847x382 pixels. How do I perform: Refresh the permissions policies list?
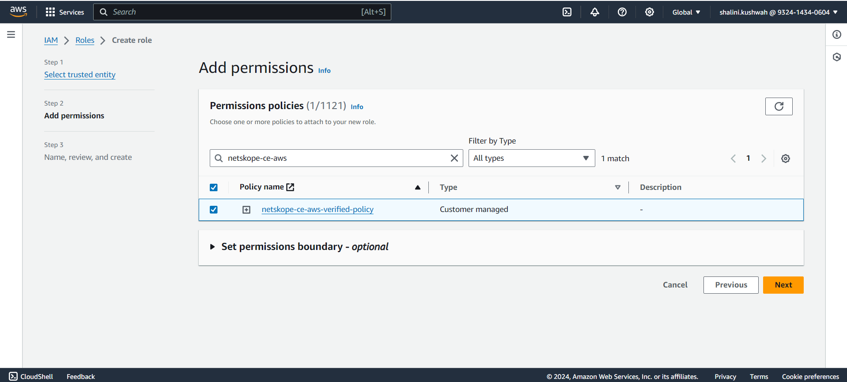click(x=779, y=106)
